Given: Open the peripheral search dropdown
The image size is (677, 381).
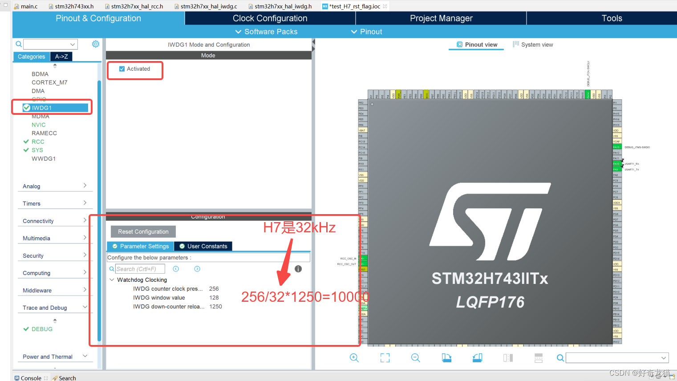Looking at the screenshot, I should (73, 44).
